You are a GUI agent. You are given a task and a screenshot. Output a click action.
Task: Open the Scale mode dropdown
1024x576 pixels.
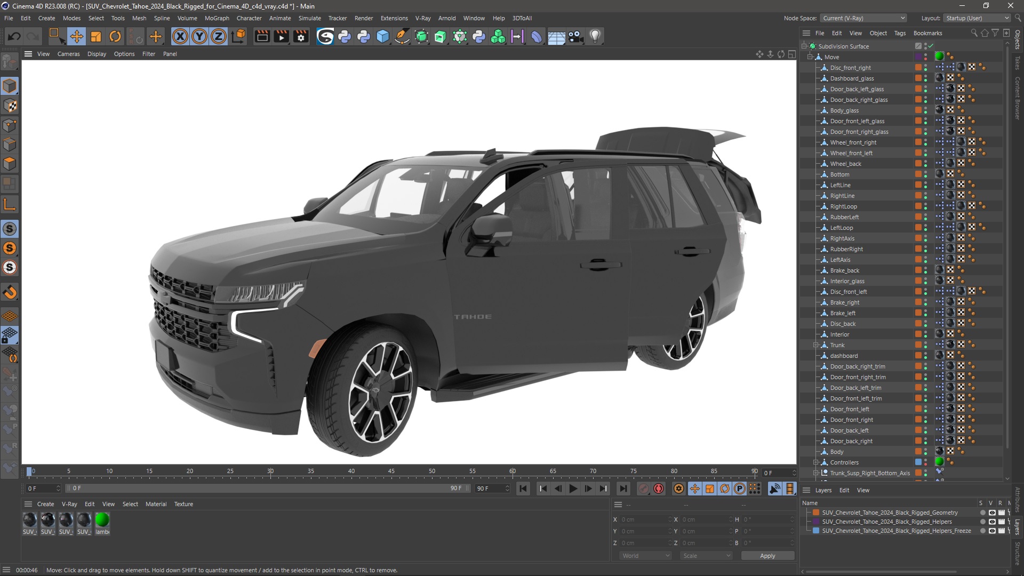click(706, 556)
